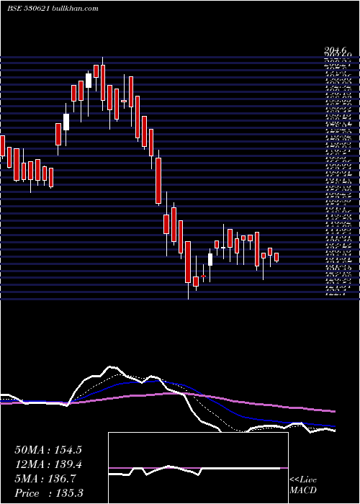Click the '5MA : 136.7' label
This screenshot has height=504, width=360.
coord(45,479)
